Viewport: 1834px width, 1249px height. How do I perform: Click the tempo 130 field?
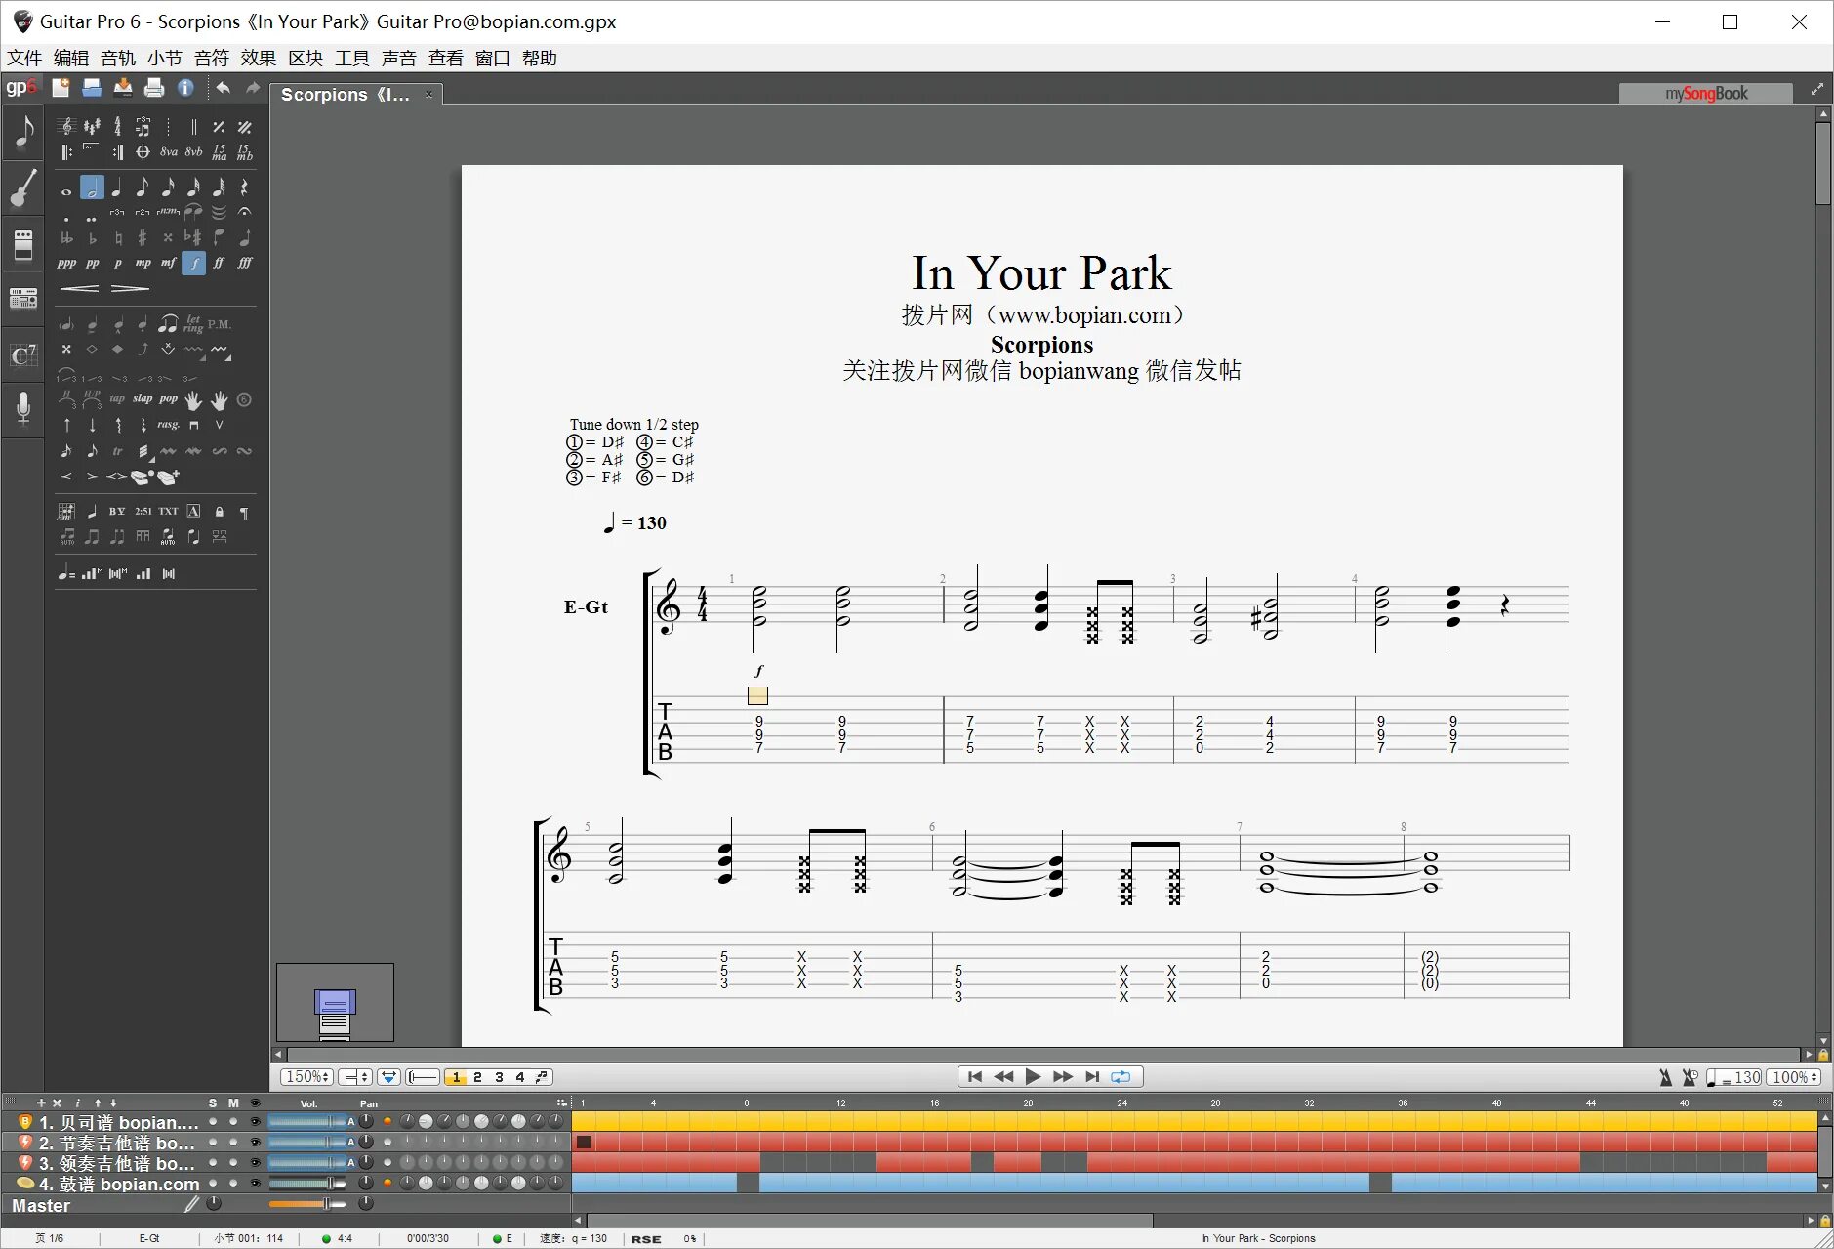tap(1734, 1077)
